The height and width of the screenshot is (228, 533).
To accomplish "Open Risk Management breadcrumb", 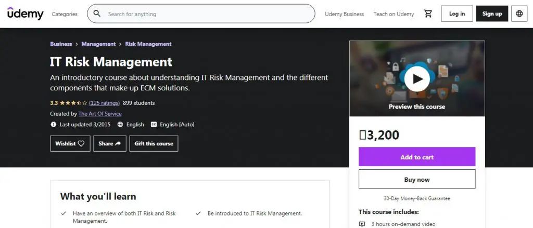I will 148,44.
